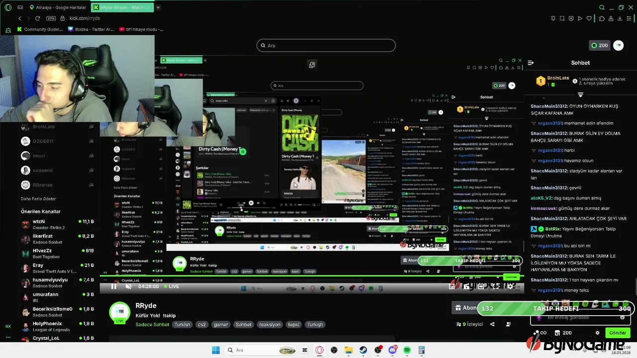637x358 pixels.
Task: Select followed channel OZGE811
Action: click(57, 141)
